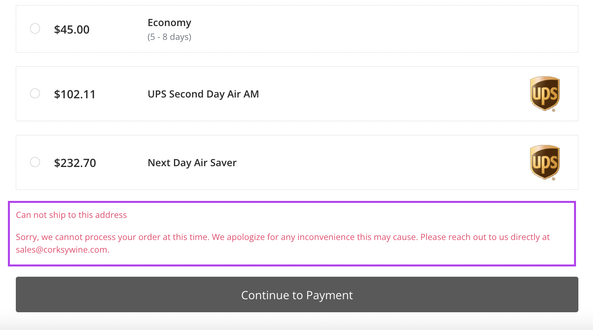Click the $102.11 shipping price

(75, 94)
